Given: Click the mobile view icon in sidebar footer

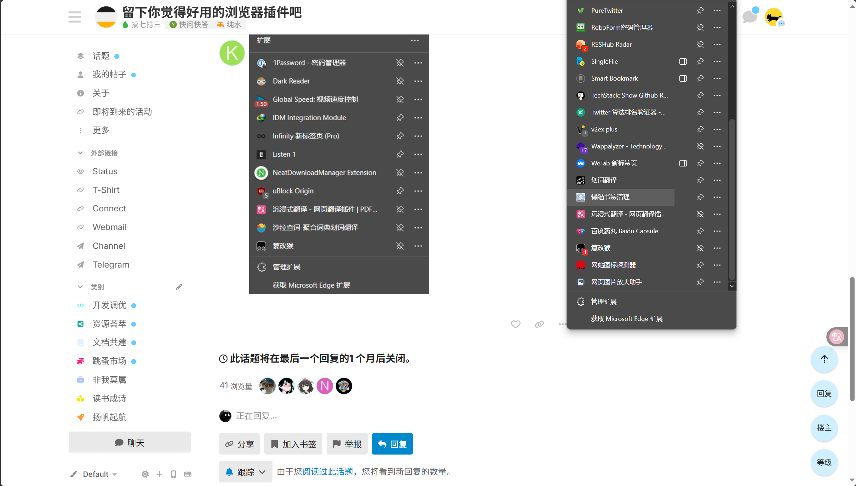Looking at the screenshot, I should pos(173,474).
